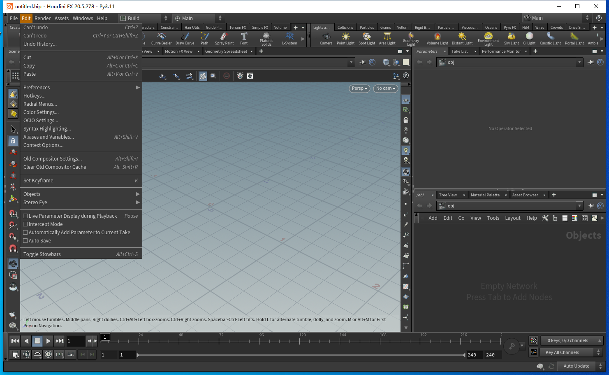Click the real time playback toggle icon
The height and width of the screenshot is (375, 609).
[48, 354]
